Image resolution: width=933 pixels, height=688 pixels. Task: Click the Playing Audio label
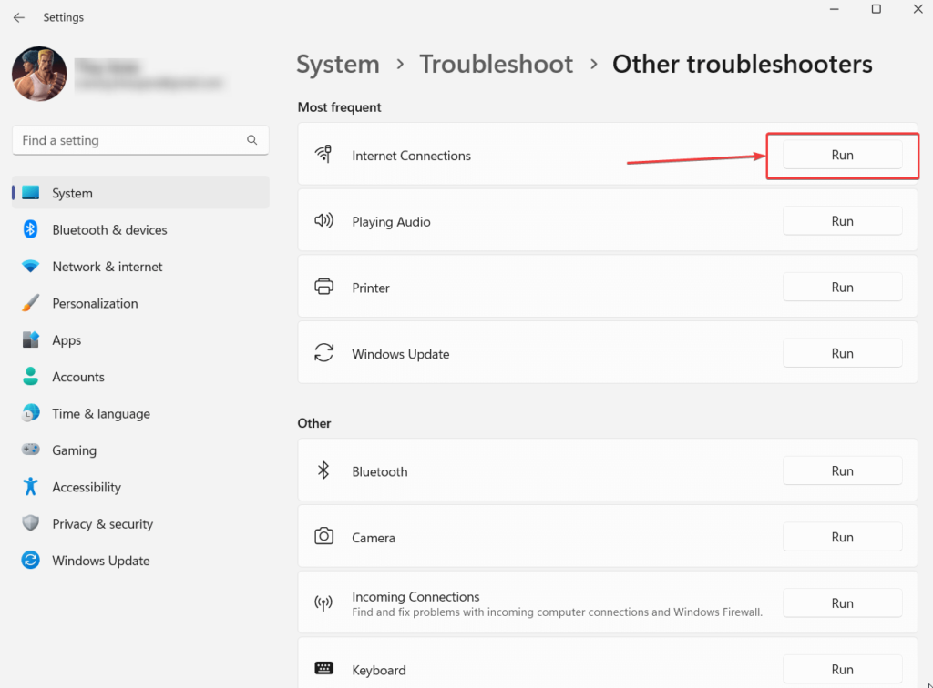coord(391,222)
